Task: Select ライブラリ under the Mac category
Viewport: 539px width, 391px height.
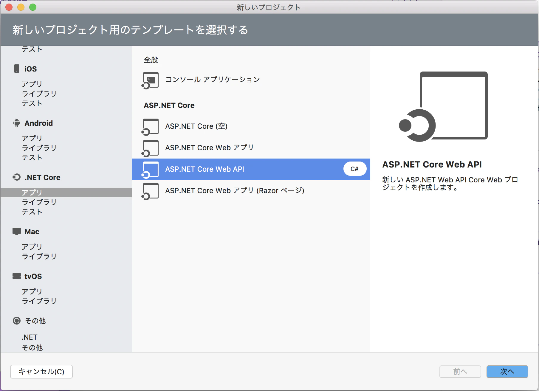Action: 39,256
